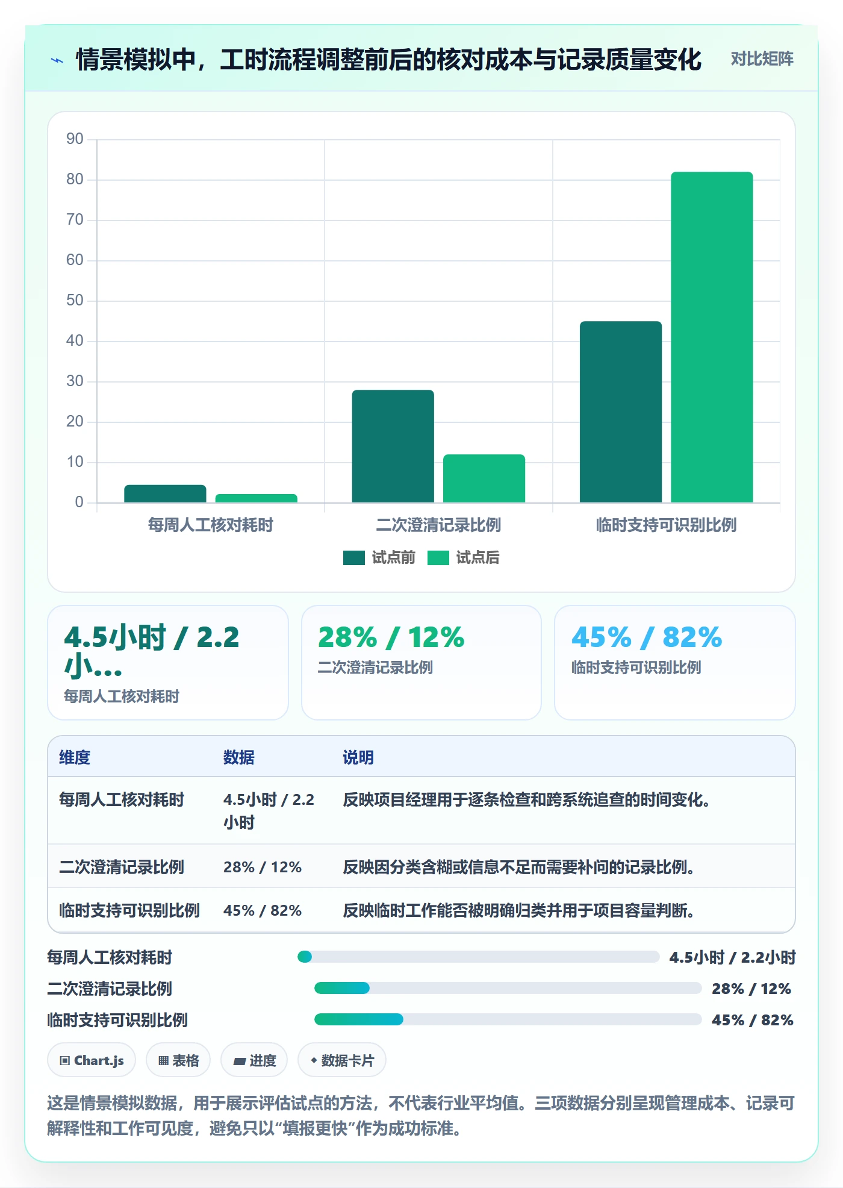Click the 数据 column header
This screenshot has height=1188, width=843.
click(x=239, y=757)
